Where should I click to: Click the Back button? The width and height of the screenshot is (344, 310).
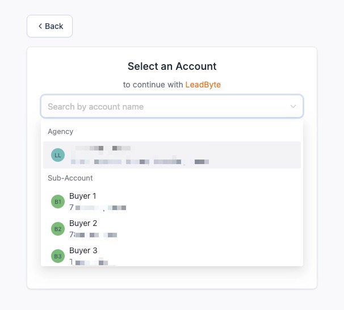49,26
